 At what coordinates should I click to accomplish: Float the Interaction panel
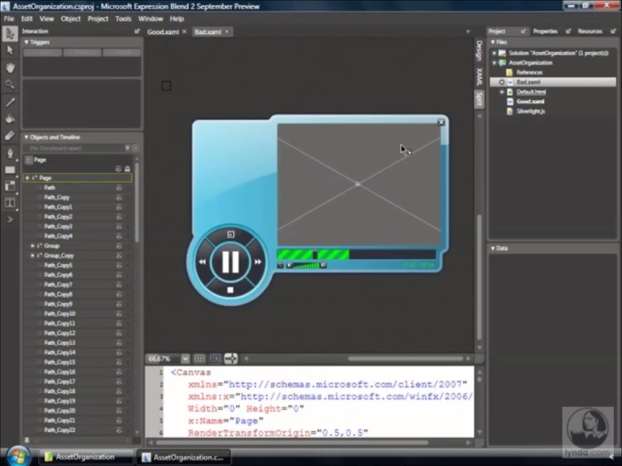point(137,31)
